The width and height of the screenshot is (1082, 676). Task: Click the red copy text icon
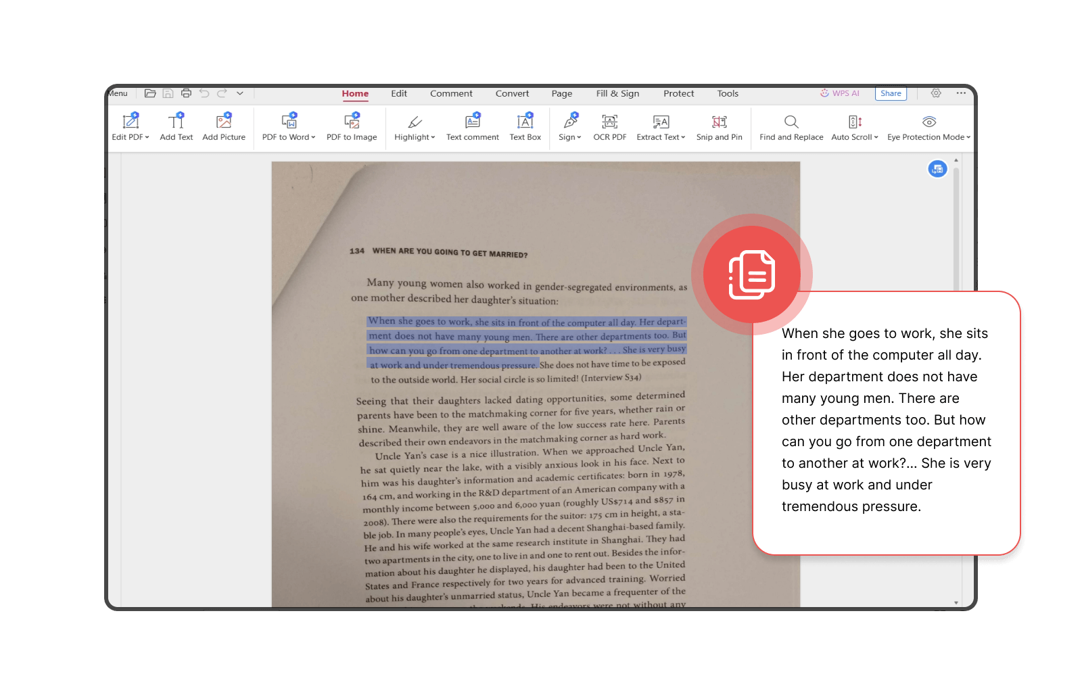click(752, 274)
